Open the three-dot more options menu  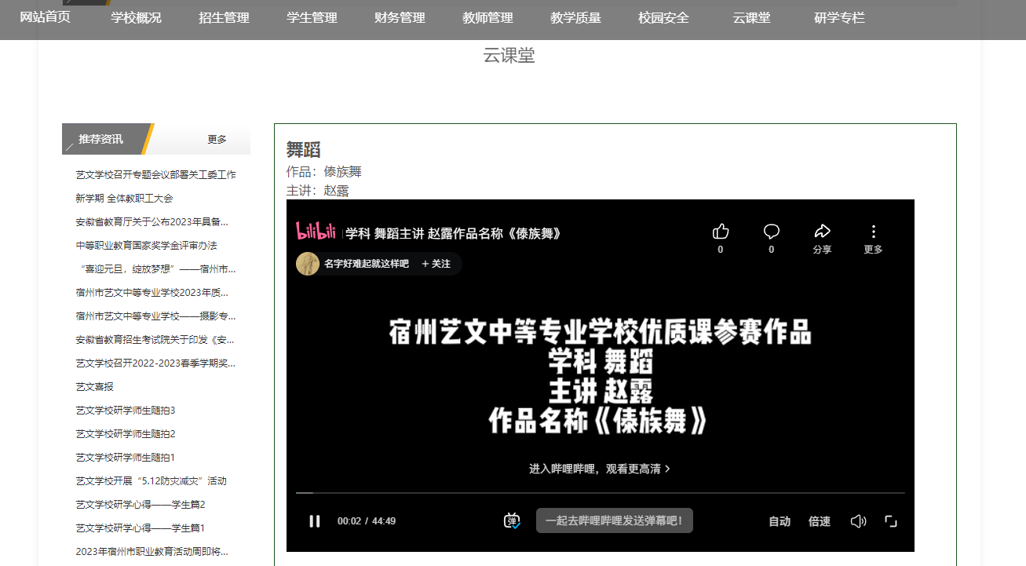click(x=873, y=232)
